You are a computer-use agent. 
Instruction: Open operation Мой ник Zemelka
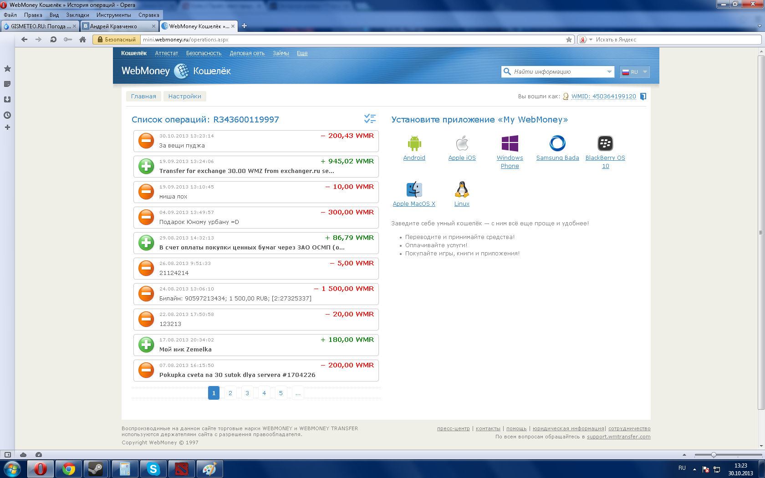coord(256,345)
